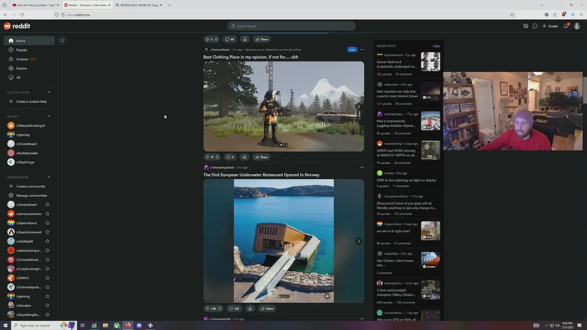The height and width of the screenshot is (330, 587).
Task: Click the Reddit logo
Action: (x=17, y=26)
